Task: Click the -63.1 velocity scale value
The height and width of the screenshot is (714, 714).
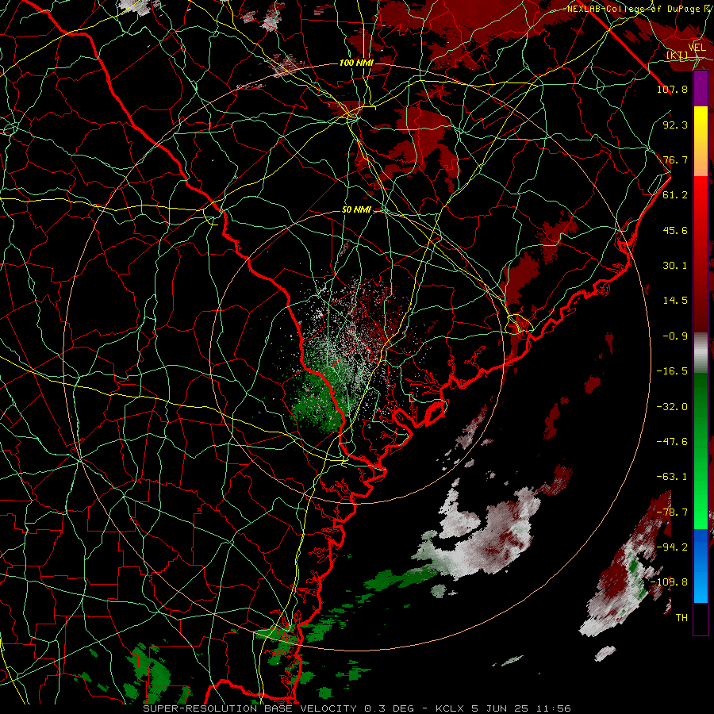Action: (672, 476)
